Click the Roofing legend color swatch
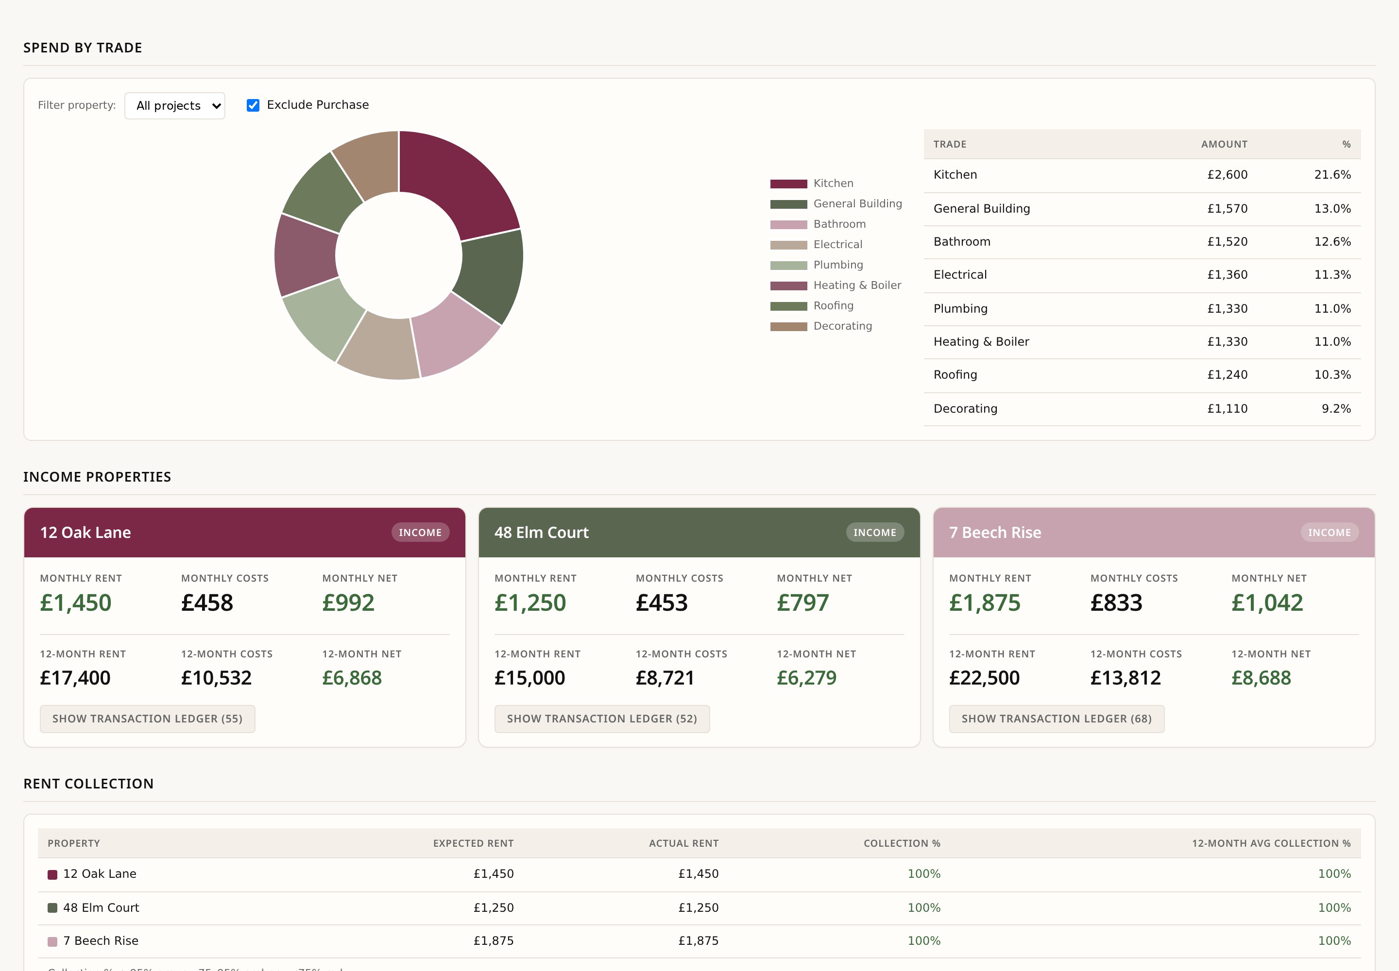 pyautogui.click(x=788, y=306)
